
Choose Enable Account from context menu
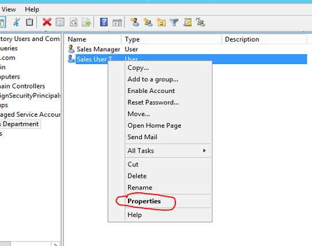[x=151, y=91]
